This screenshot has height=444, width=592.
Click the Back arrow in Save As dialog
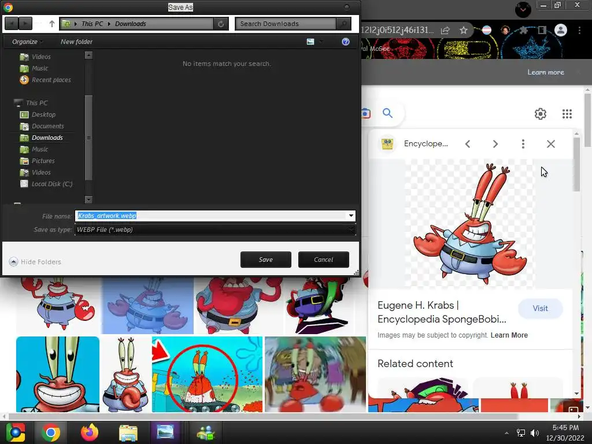(x=12, y=24)
